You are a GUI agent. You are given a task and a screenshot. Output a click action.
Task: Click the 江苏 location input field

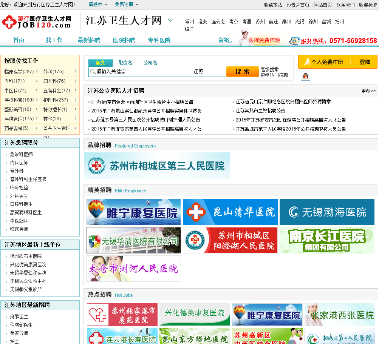209,72
